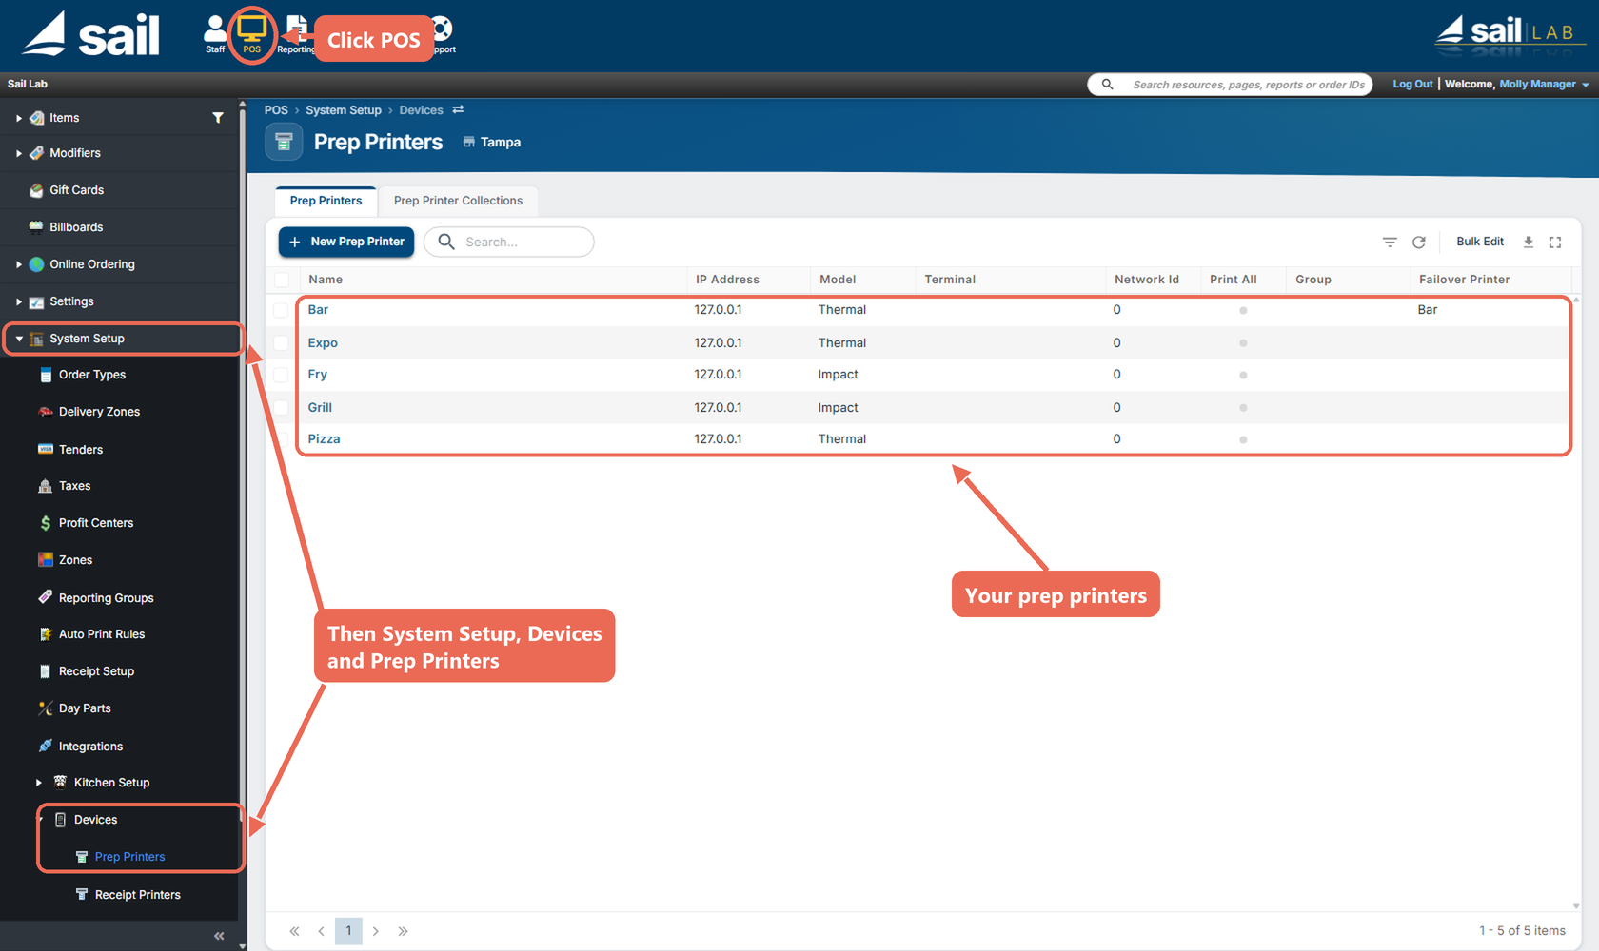Click the prep printer Search field
1599x951 pixels.
tap(509, 242)
